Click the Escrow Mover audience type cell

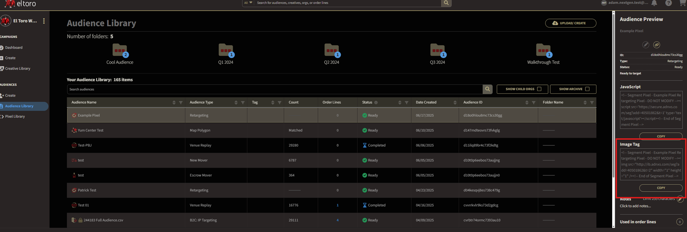coord(216,175)
